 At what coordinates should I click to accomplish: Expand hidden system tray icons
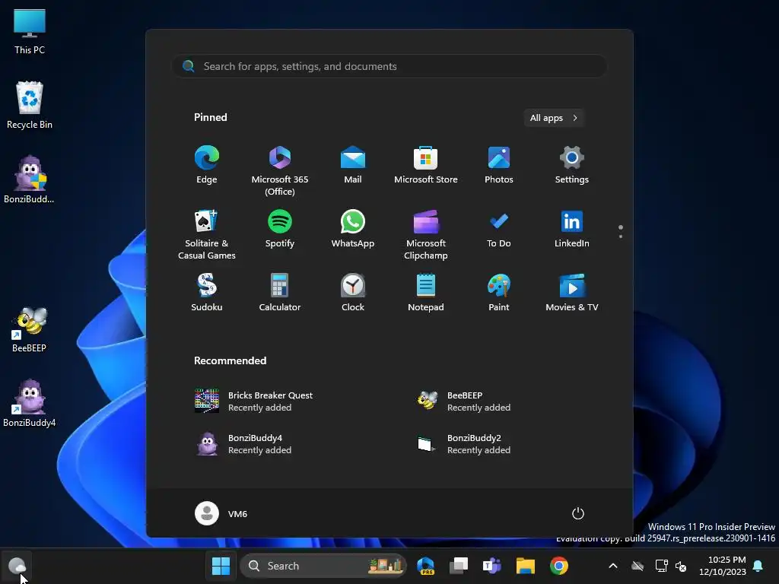tap(613, 566)
